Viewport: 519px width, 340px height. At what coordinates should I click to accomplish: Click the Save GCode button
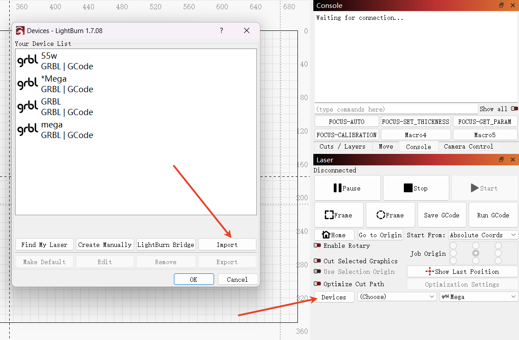click(442, 215)
